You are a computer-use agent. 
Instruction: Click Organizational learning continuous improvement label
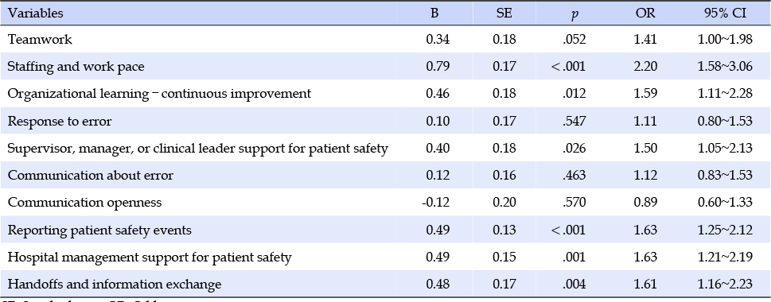[159, 93]
